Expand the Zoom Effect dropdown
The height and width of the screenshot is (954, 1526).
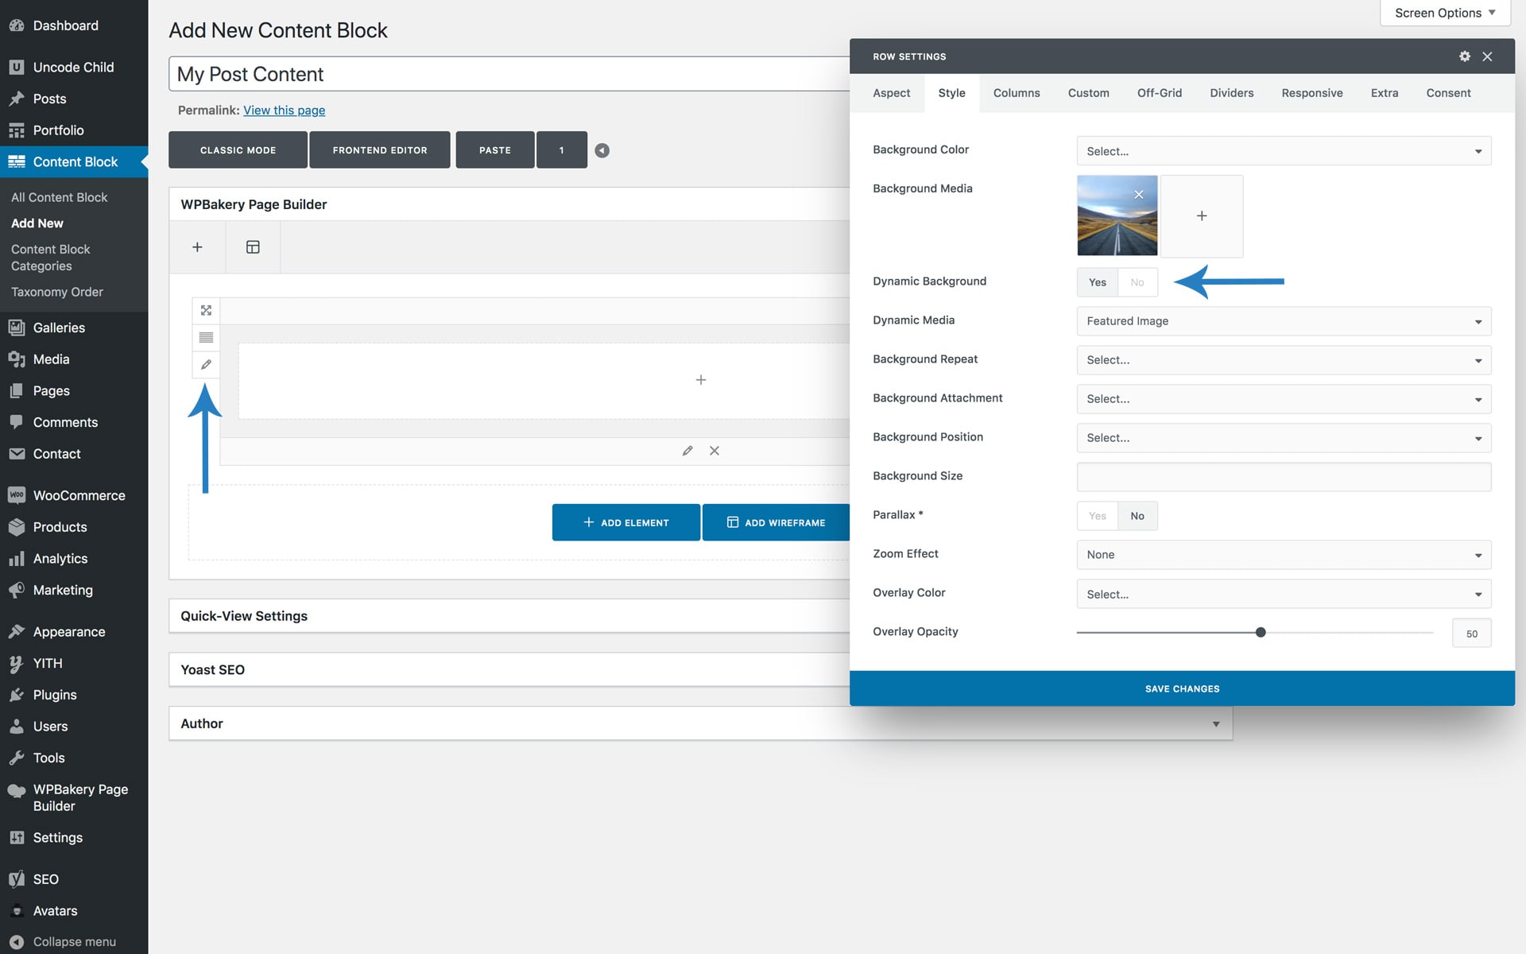tap(1283, 555)
